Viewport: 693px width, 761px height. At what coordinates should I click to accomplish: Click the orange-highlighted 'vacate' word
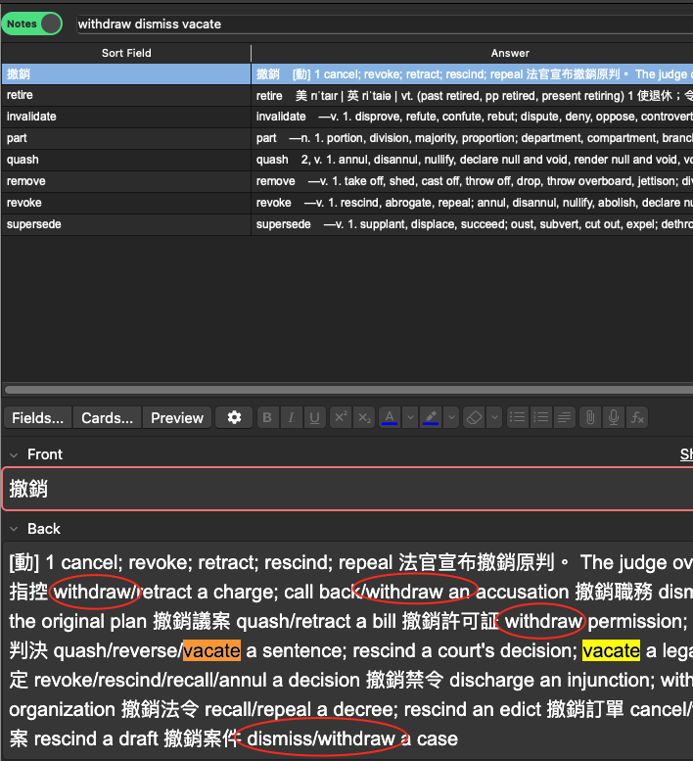point(211,650)
